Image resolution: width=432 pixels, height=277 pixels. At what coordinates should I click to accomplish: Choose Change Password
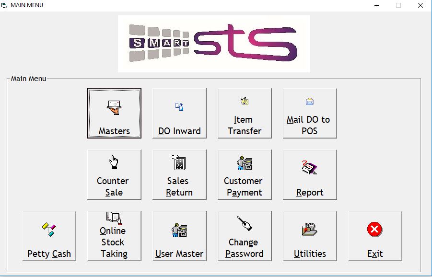pos(245,236)
